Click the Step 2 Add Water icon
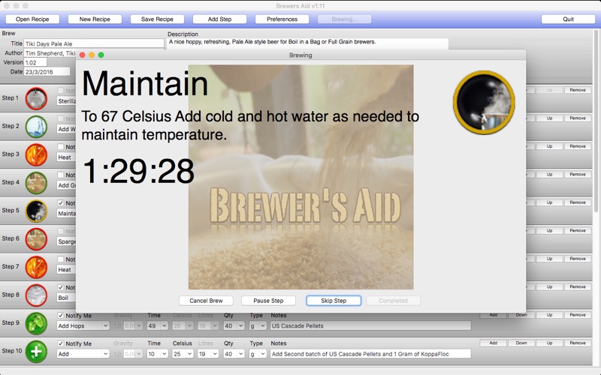This screenshot has height=375, width=601. [36, 126]
